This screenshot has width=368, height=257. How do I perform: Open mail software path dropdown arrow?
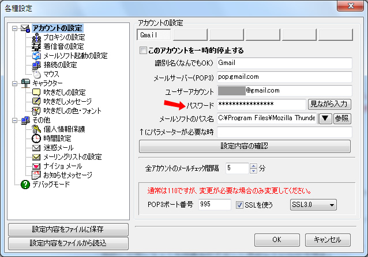(325, 118)
